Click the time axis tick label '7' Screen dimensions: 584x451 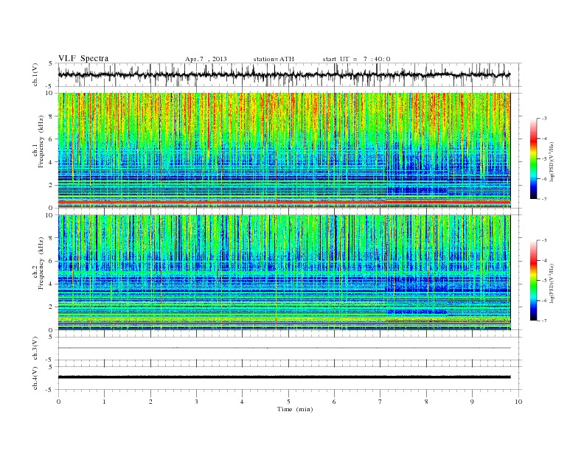[x=380, y=402]
